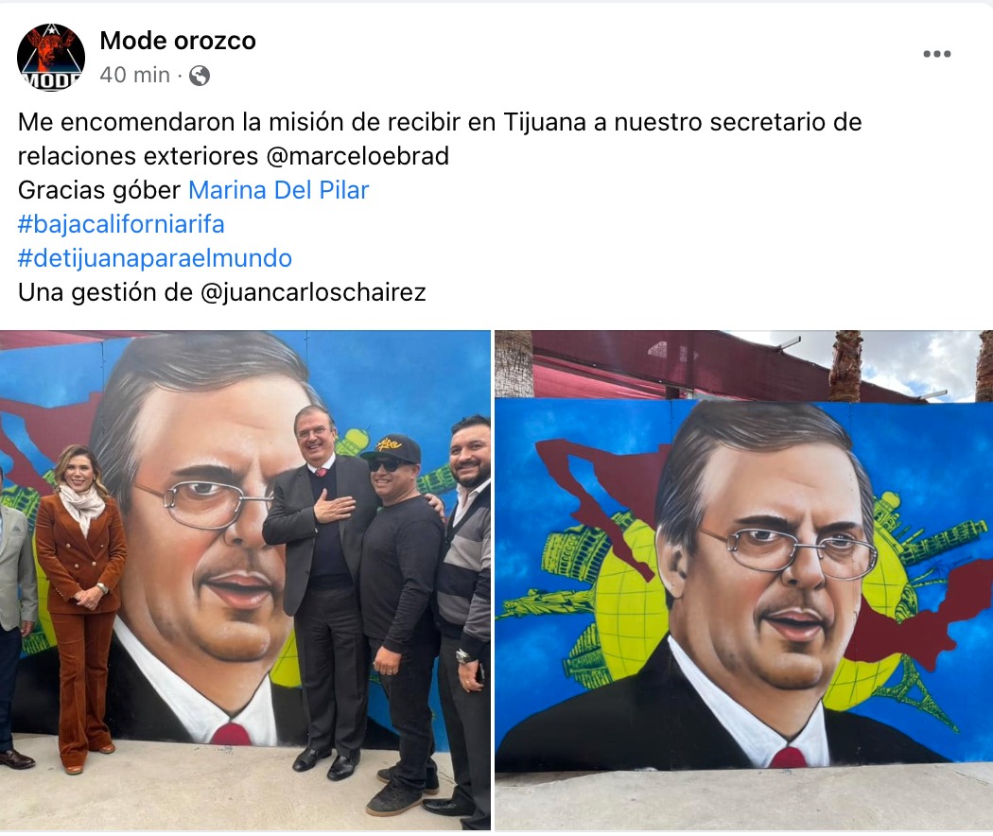The height and width of the screenshot is (836, 993).
Task: Click the @juancarloschairez mention text
Action: click(x=313, y=292)
